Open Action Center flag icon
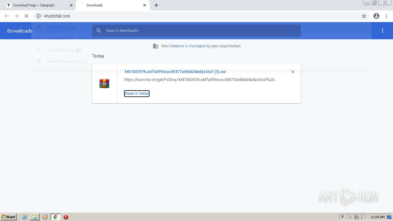Screen dimensions: 393x221 click(x=364, y=217)
